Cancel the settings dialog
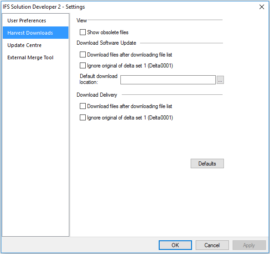Screen dimensions: 270x254 click(x=212, y=245)
